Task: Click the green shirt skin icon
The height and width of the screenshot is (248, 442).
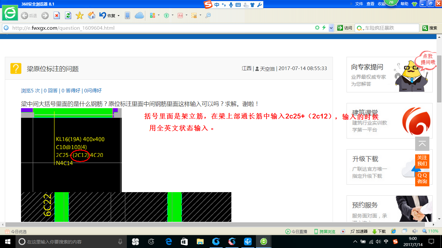Action: (x=414, y=4)
